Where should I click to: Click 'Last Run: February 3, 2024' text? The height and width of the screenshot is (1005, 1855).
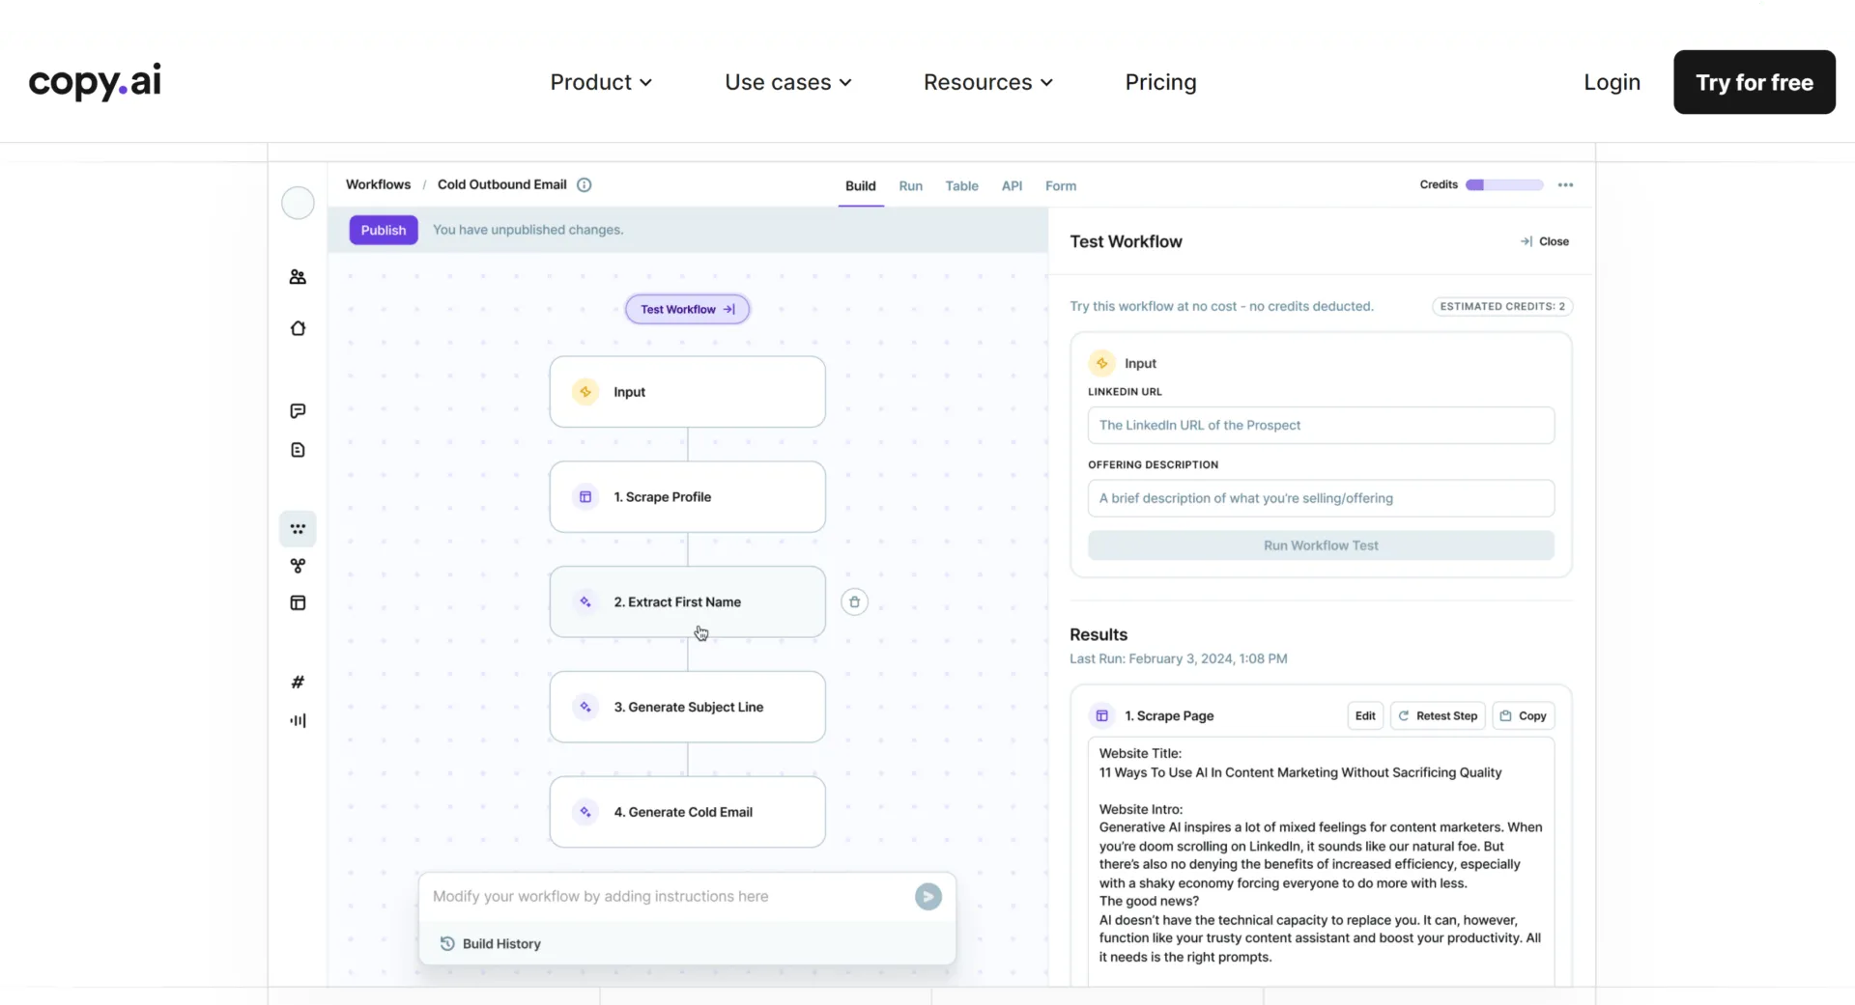tap(1178, 658)
